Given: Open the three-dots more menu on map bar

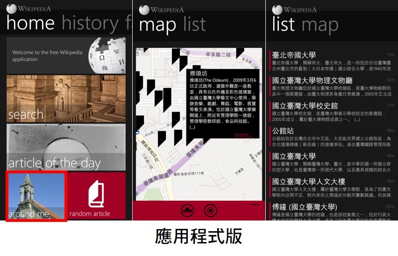Looking at the screenshot, I should (x=255, y=205).
